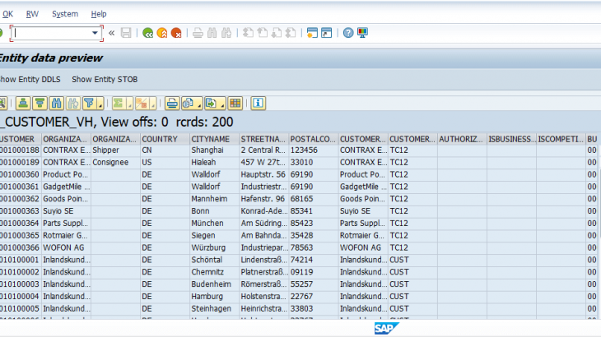Click the system toolbar Find binoculars icon
Image resolution: width=601 pixels, height=337 pixels.
212,33
